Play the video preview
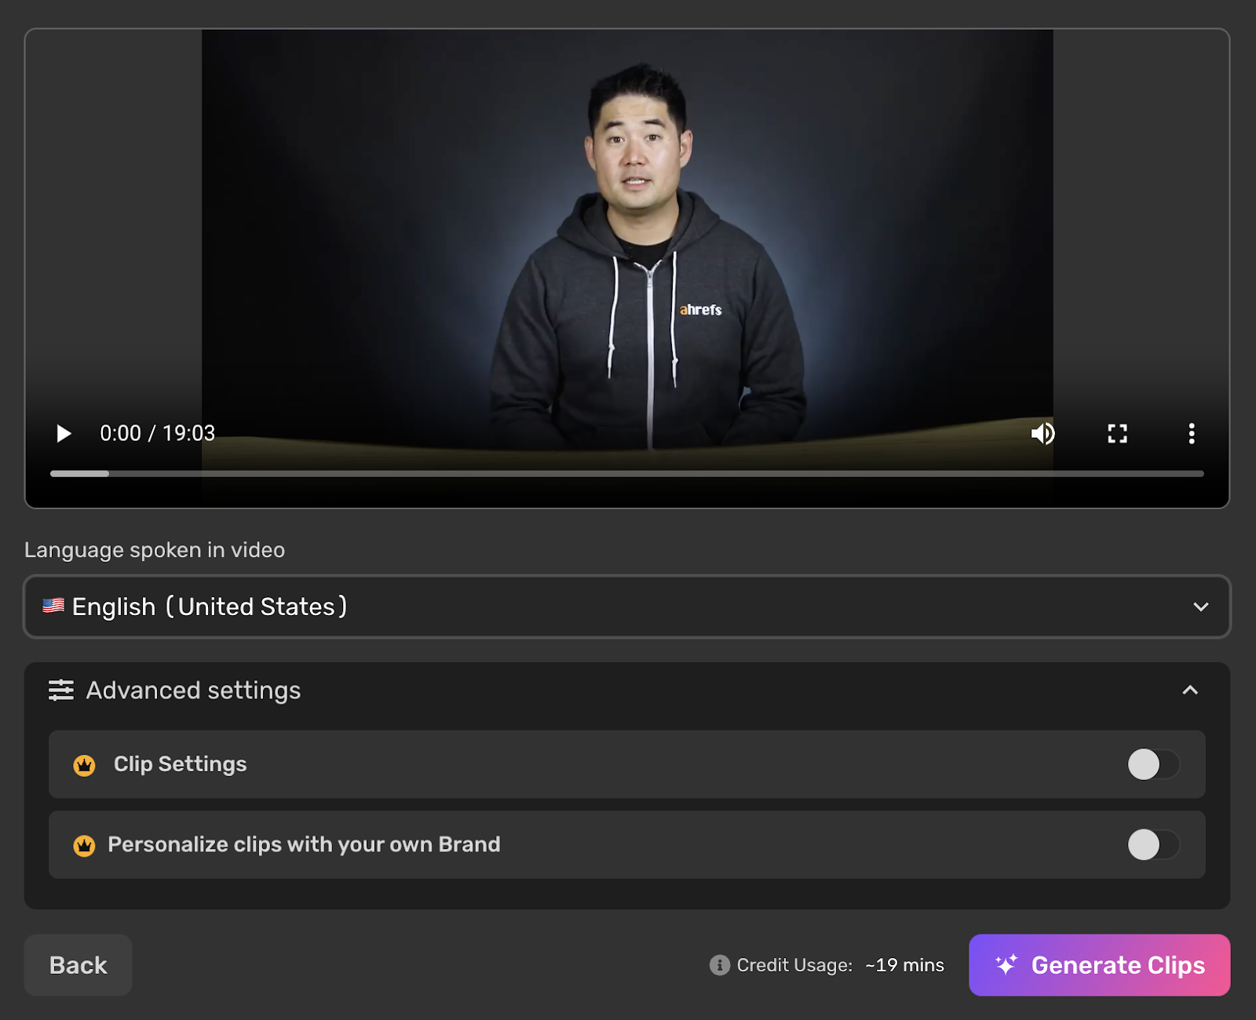 pos(64,434)
